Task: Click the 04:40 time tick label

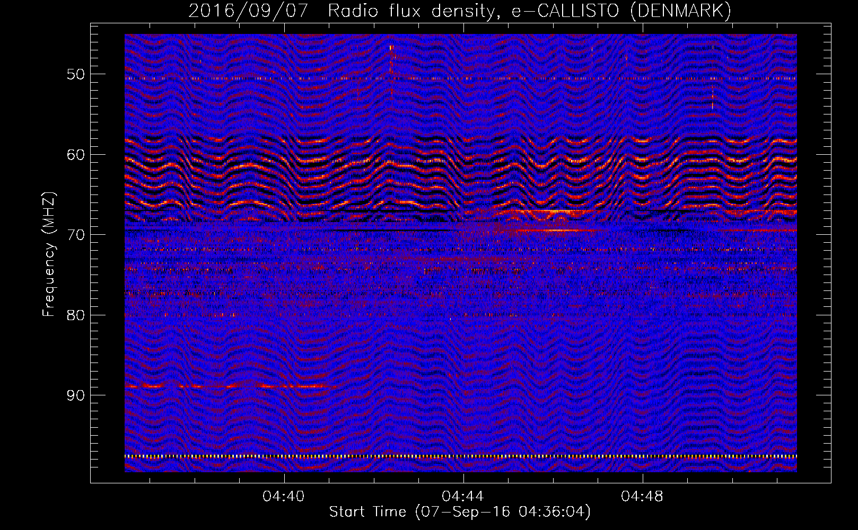Action: point(284,497)
